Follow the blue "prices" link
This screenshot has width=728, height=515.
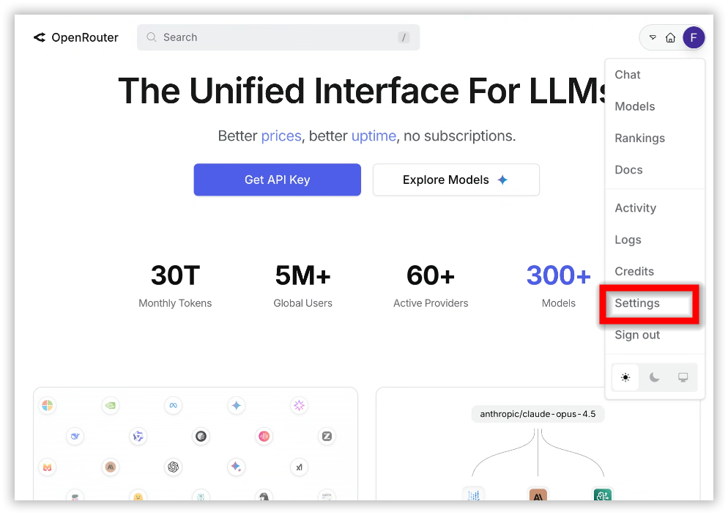click(281, 136)
